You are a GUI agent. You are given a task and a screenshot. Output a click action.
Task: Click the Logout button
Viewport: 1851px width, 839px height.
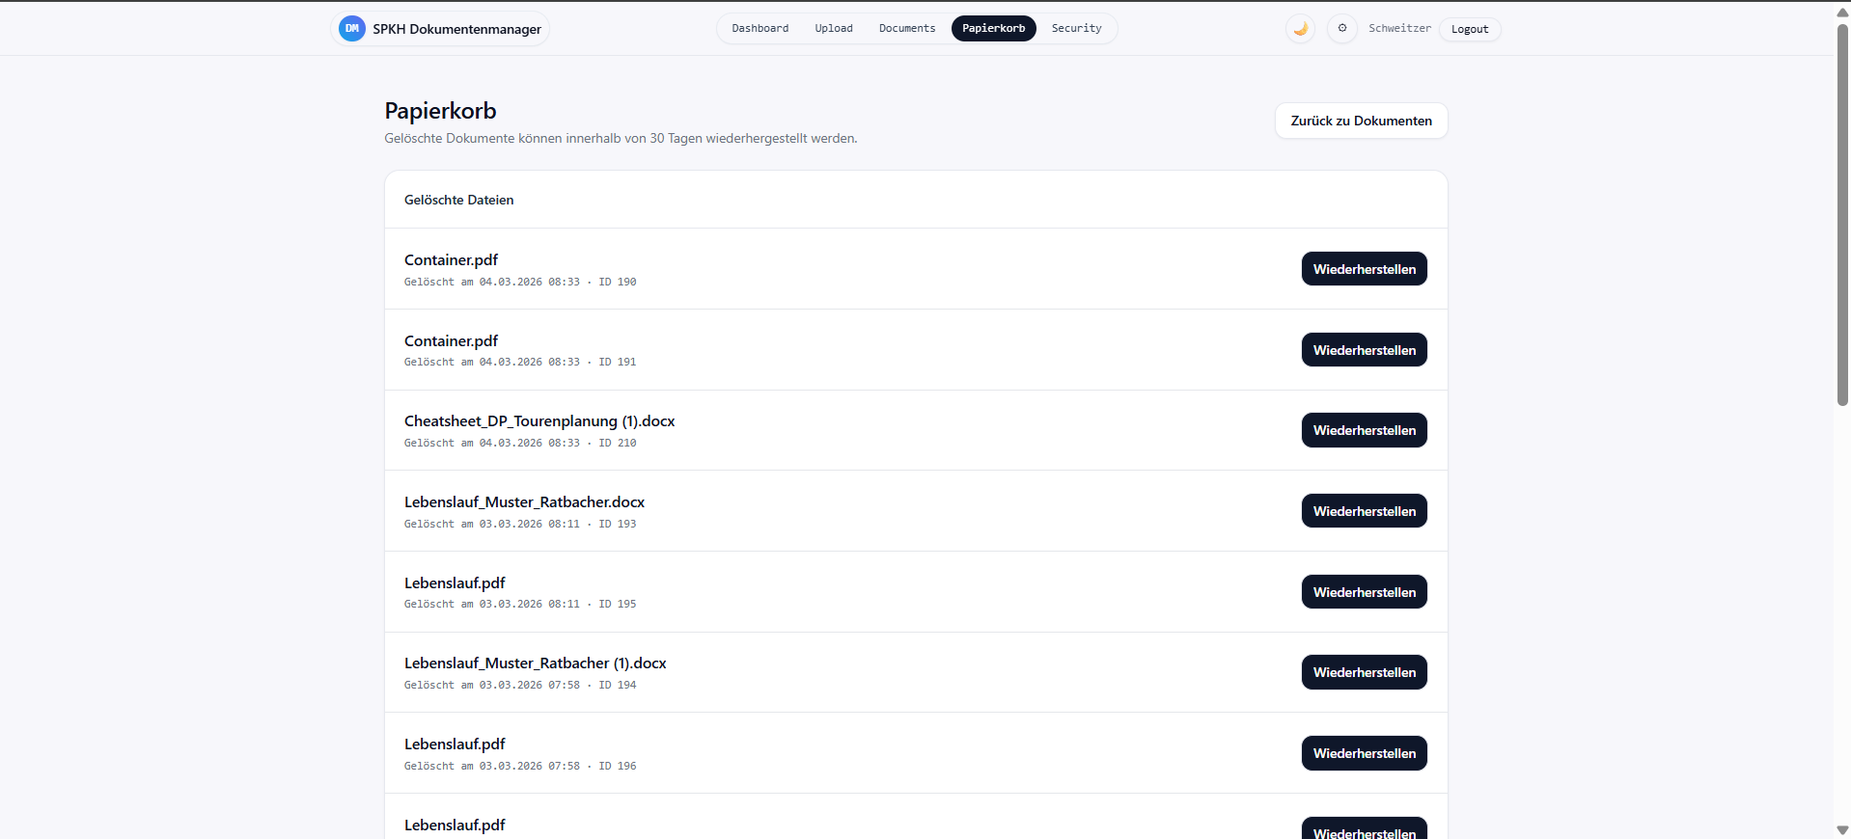(1469, 29)
